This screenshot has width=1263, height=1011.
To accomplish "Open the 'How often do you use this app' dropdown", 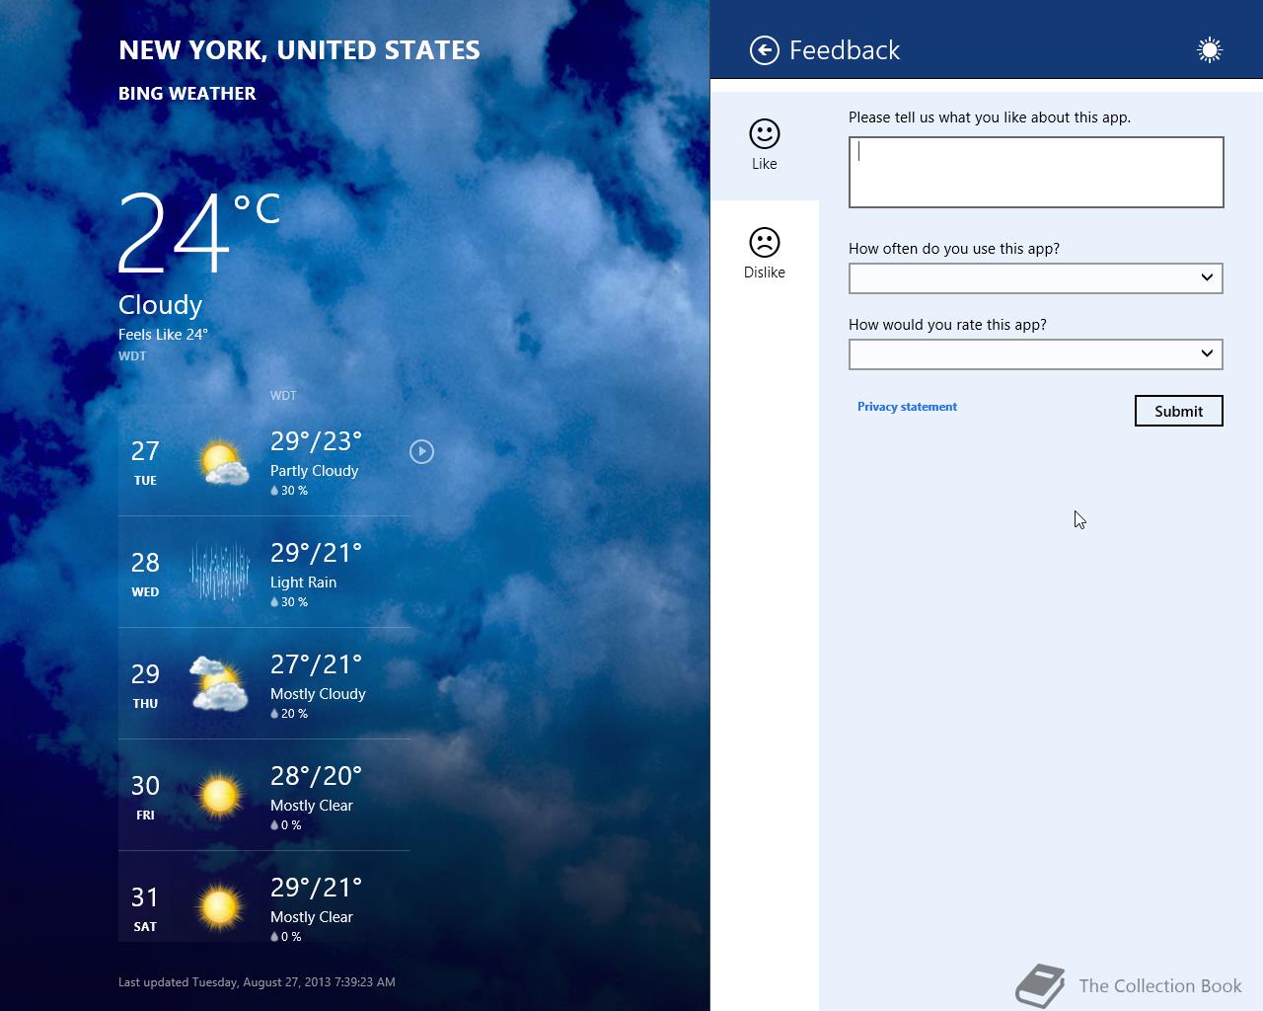I will (x=1036, y=278).
